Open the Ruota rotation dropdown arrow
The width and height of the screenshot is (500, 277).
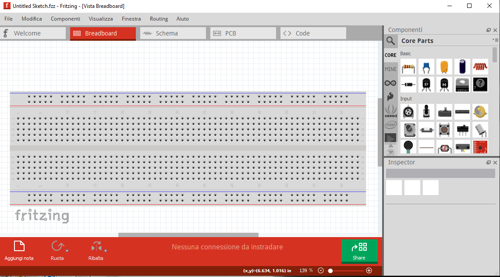pyautogui.click(x=67, y=251)
